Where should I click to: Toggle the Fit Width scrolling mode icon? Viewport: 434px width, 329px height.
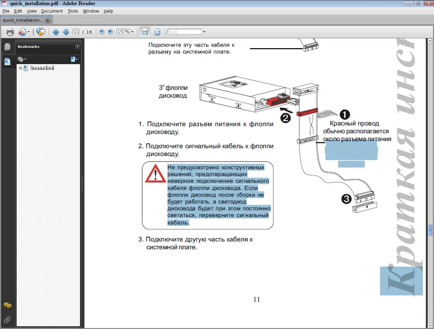[145, 32]
